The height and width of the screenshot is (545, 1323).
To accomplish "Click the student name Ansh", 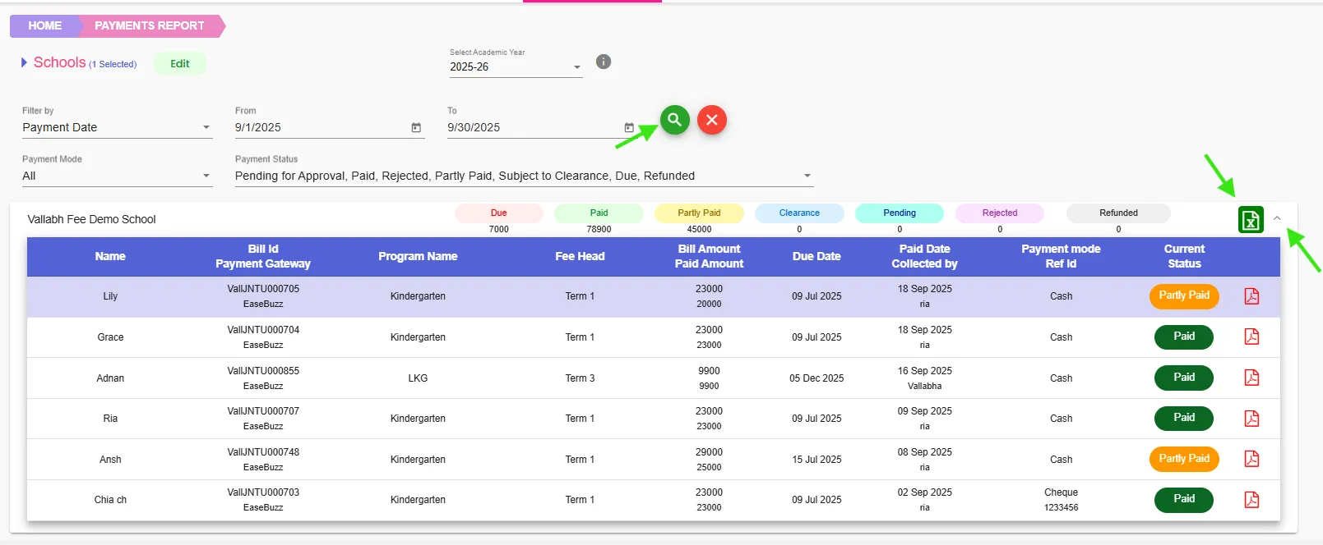I will pyautogui.click(x=110, y=460).
